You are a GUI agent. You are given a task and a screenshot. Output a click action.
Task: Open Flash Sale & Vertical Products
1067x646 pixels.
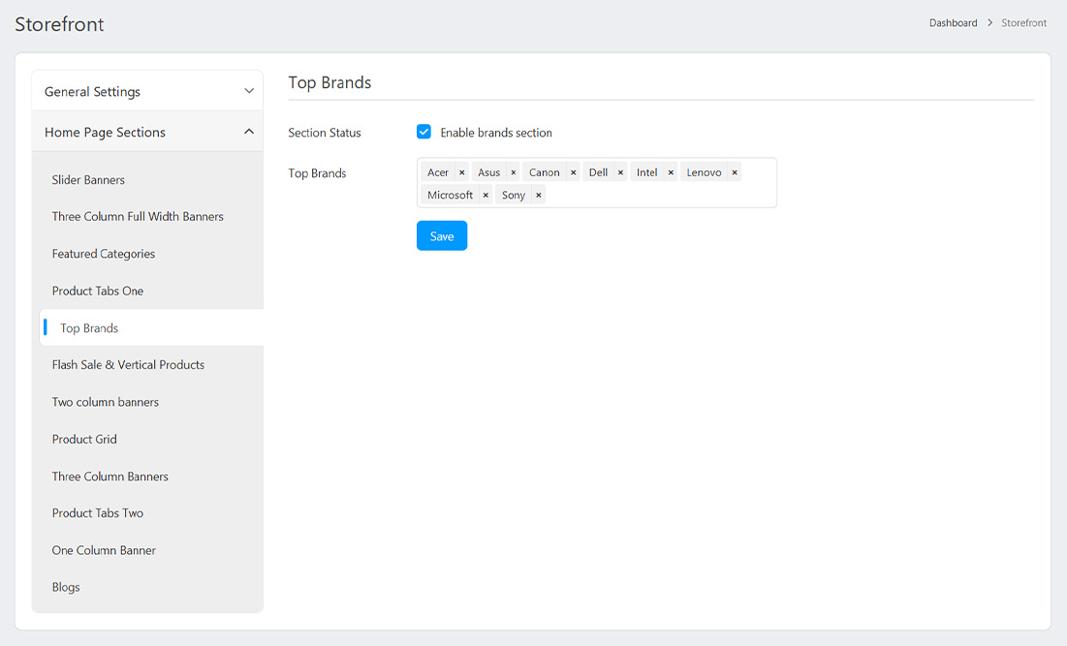pos(128,365)
